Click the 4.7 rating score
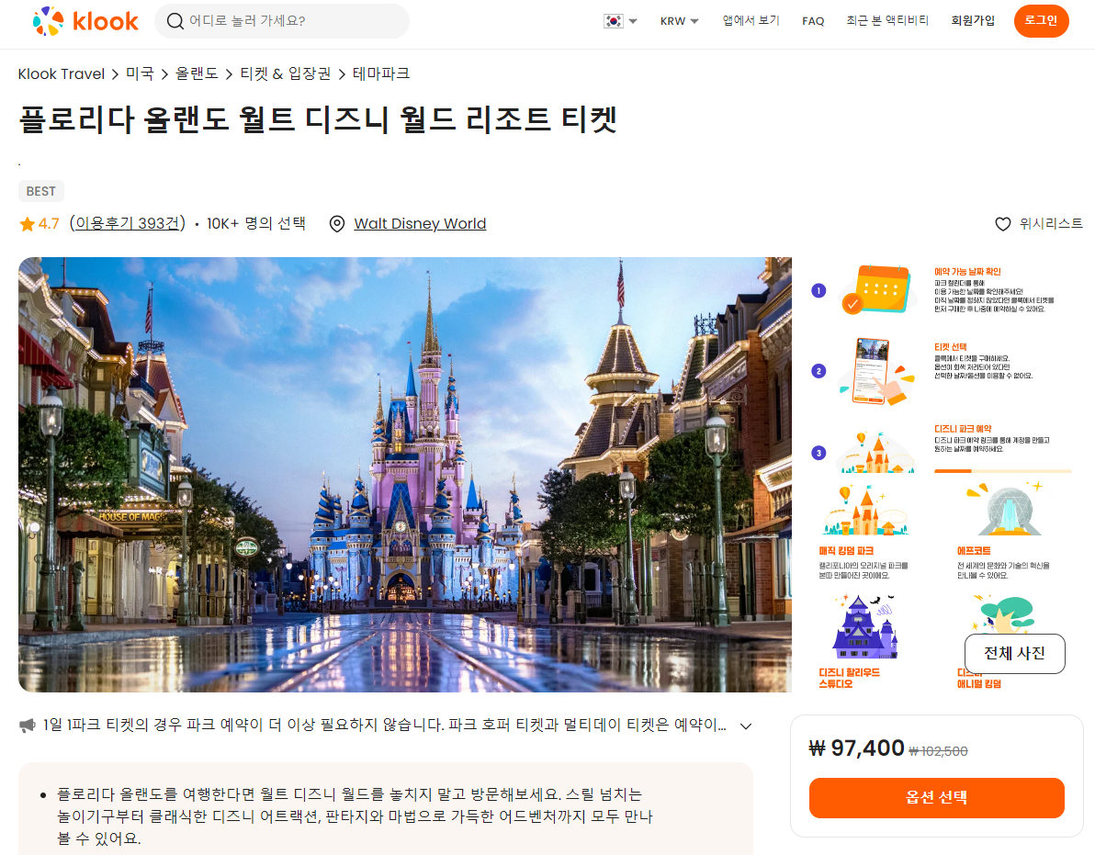Screen dimensions: 1095x855 [49, 224]
